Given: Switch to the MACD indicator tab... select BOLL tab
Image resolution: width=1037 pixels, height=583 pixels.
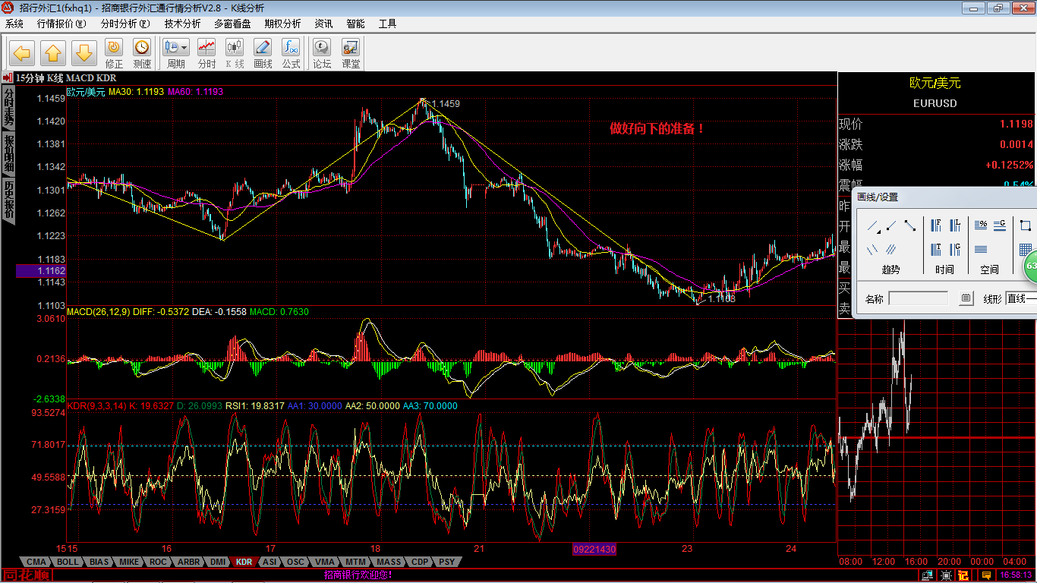Looking at the screenshot, I should coord(68,563).
